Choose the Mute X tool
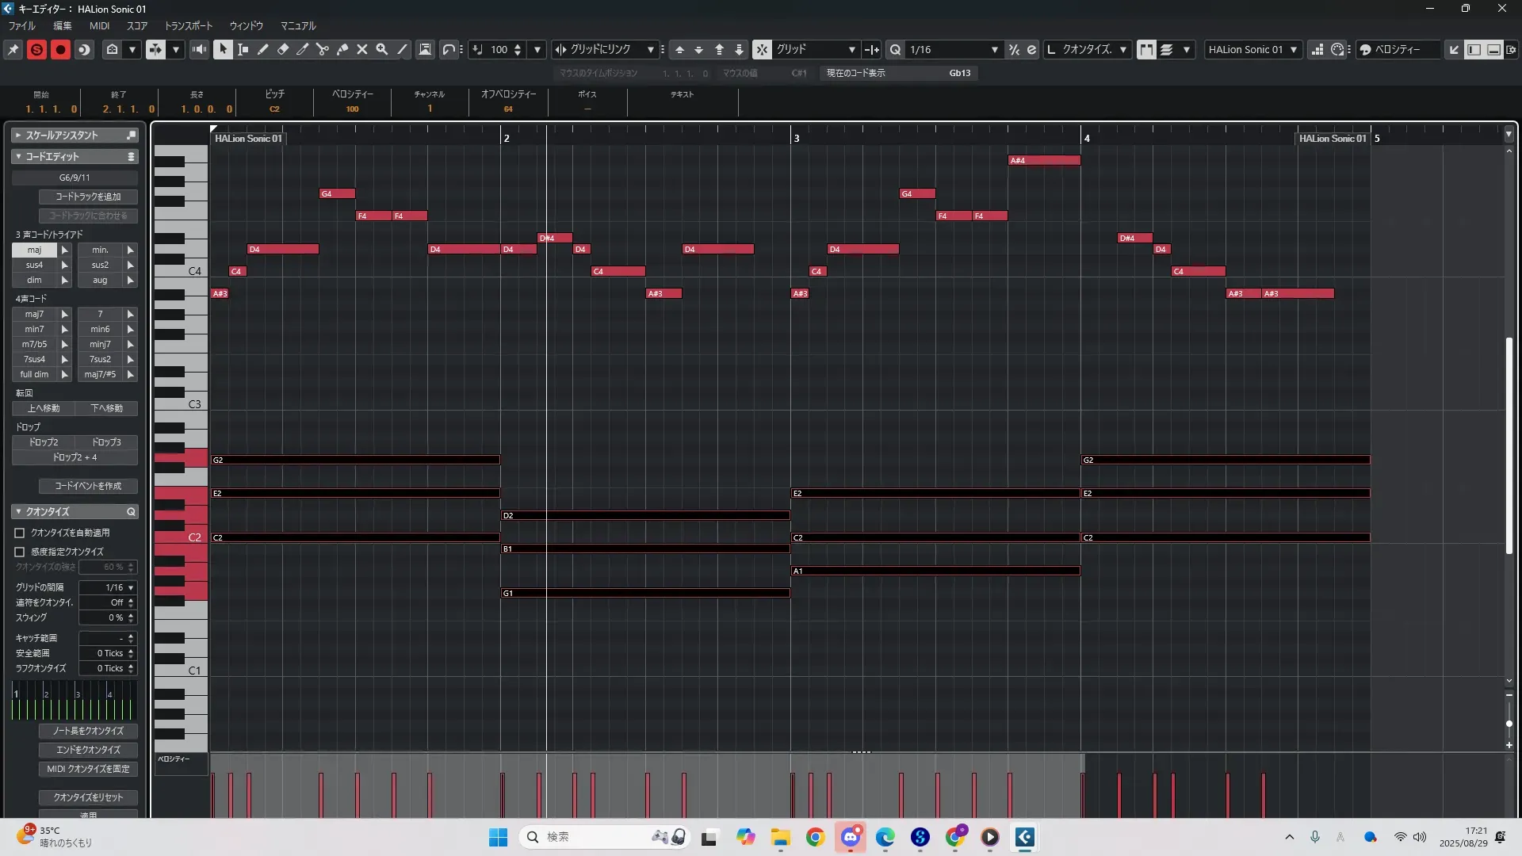Image resolution: width=1522 pixels, height=856 pixels. [x=362, y=49]
